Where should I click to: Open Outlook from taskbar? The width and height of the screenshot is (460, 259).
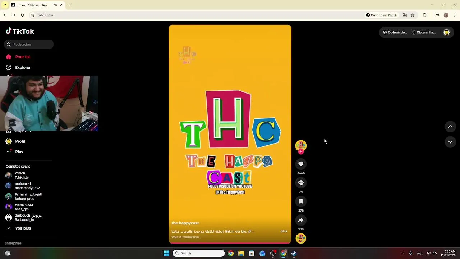262,253
